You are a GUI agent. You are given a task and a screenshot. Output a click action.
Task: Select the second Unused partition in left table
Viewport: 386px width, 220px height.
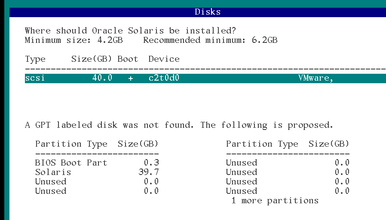click(51, 191)
